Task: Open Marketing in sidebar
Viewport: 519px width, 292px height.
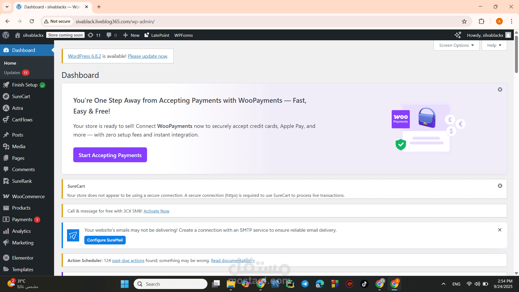Action: pos(27,243)
